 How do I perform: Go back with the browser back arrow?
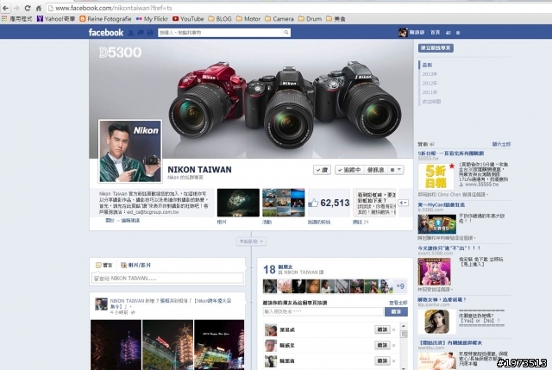pos(6,8)
